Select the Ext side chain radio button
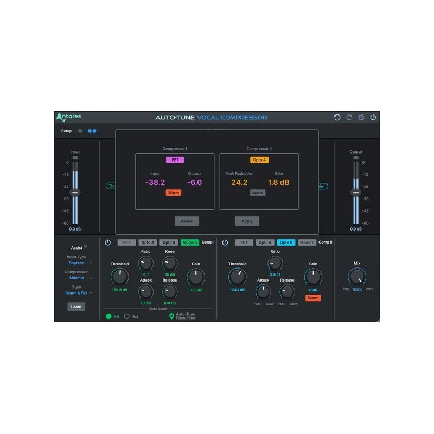Image resolution: width=434 pixels, height=434 pixels. [127, 316]
